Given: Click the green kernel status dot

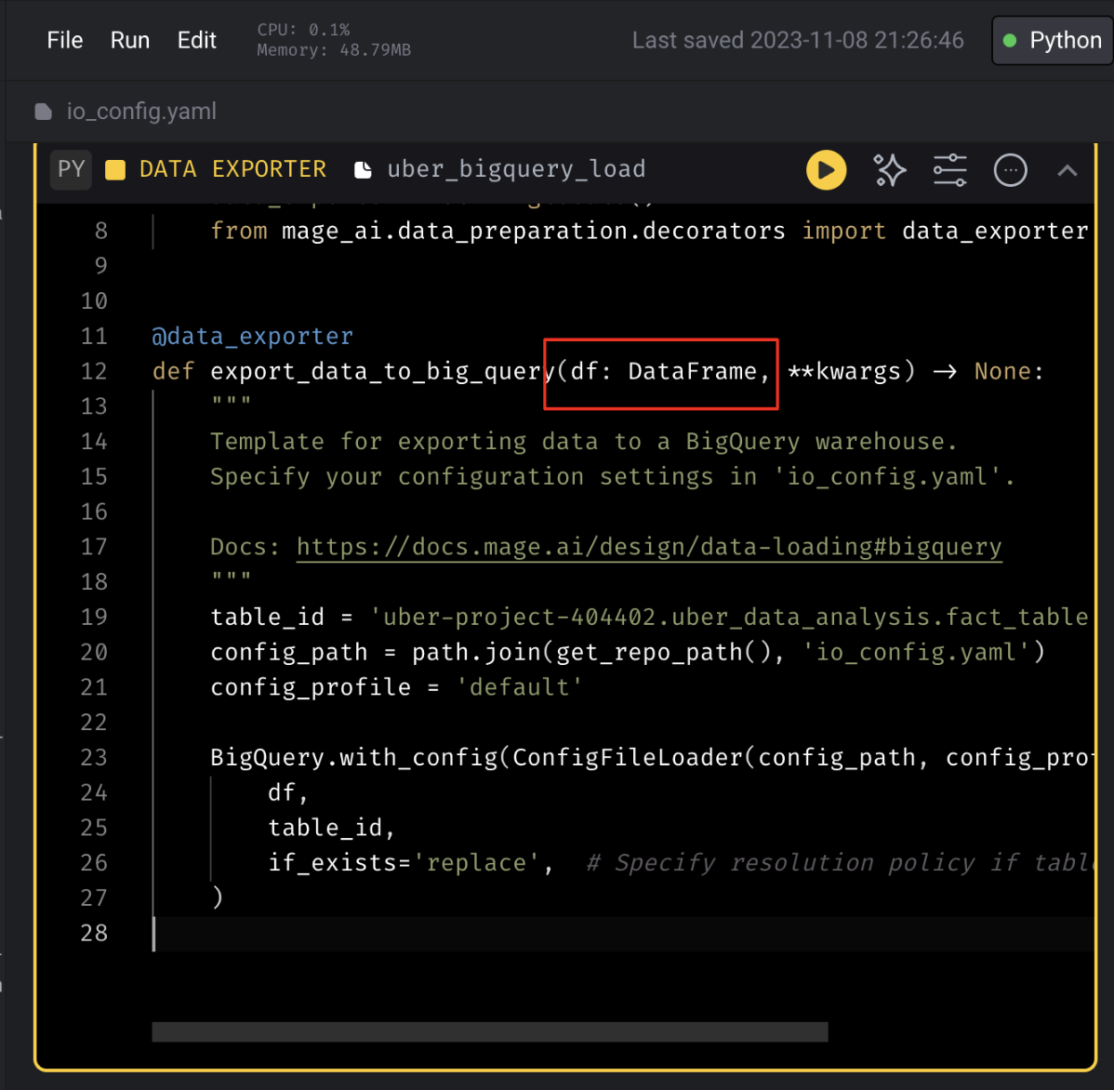Looking at the screenshot, I should tap(1010, 41).
